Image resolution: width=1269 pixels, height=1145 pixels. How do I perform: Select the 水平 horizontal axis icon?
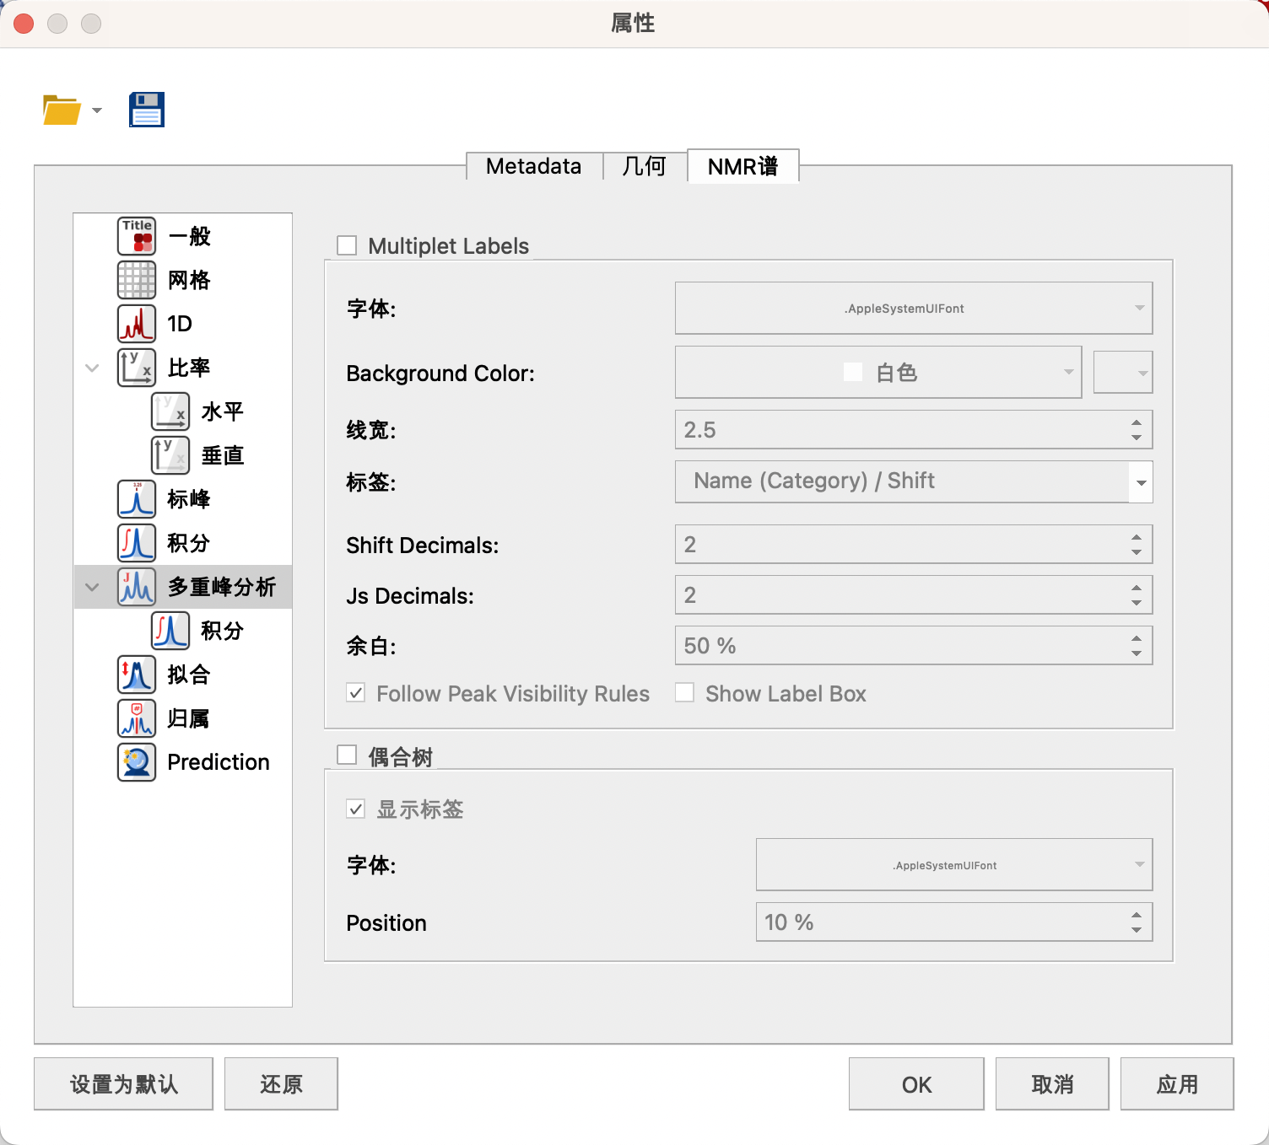(x=170, y=411)
